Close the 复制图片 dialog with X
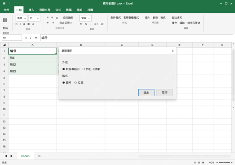 (x=173, y=51)
